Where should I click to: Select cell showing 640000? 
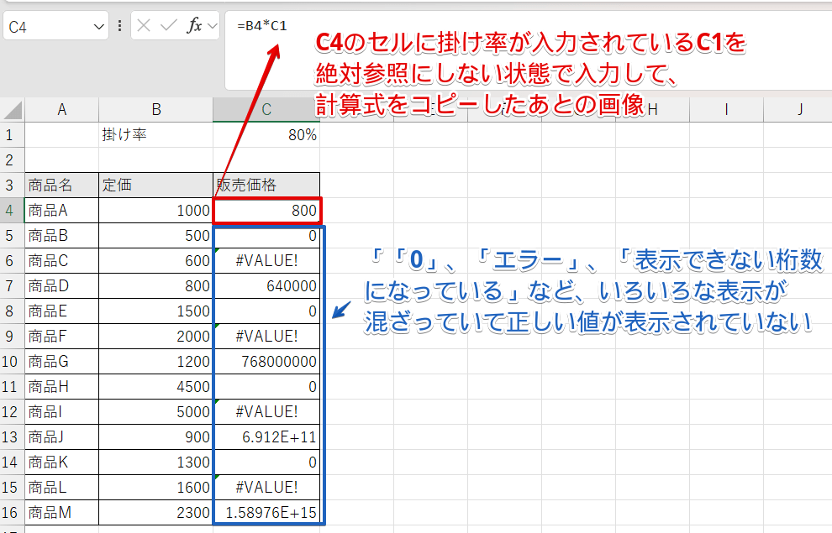pyautogui.click(x=266, y=285)
